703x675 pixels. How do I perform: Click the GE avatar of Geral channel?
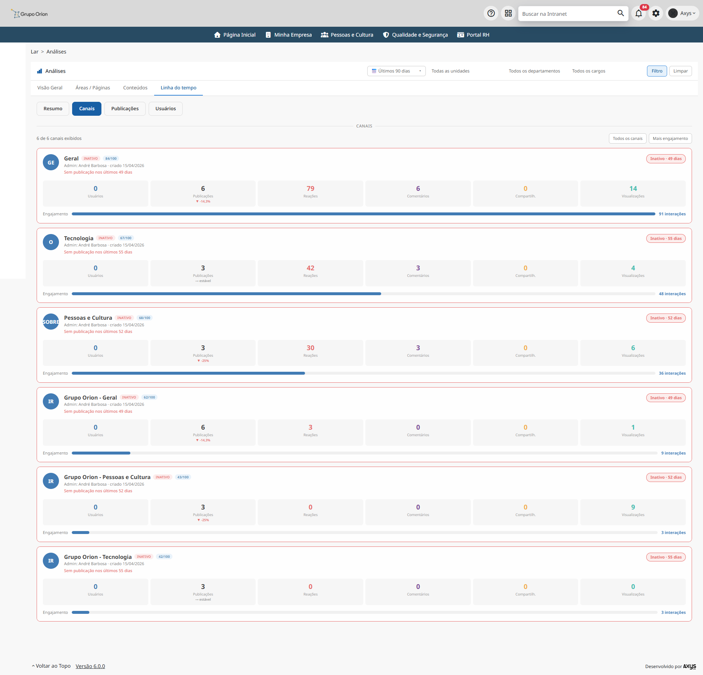coord(51,163)
